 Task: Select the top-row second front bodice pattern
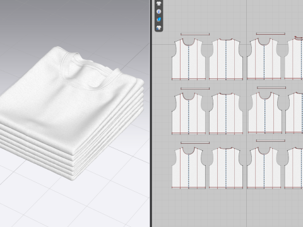(264, 59)
